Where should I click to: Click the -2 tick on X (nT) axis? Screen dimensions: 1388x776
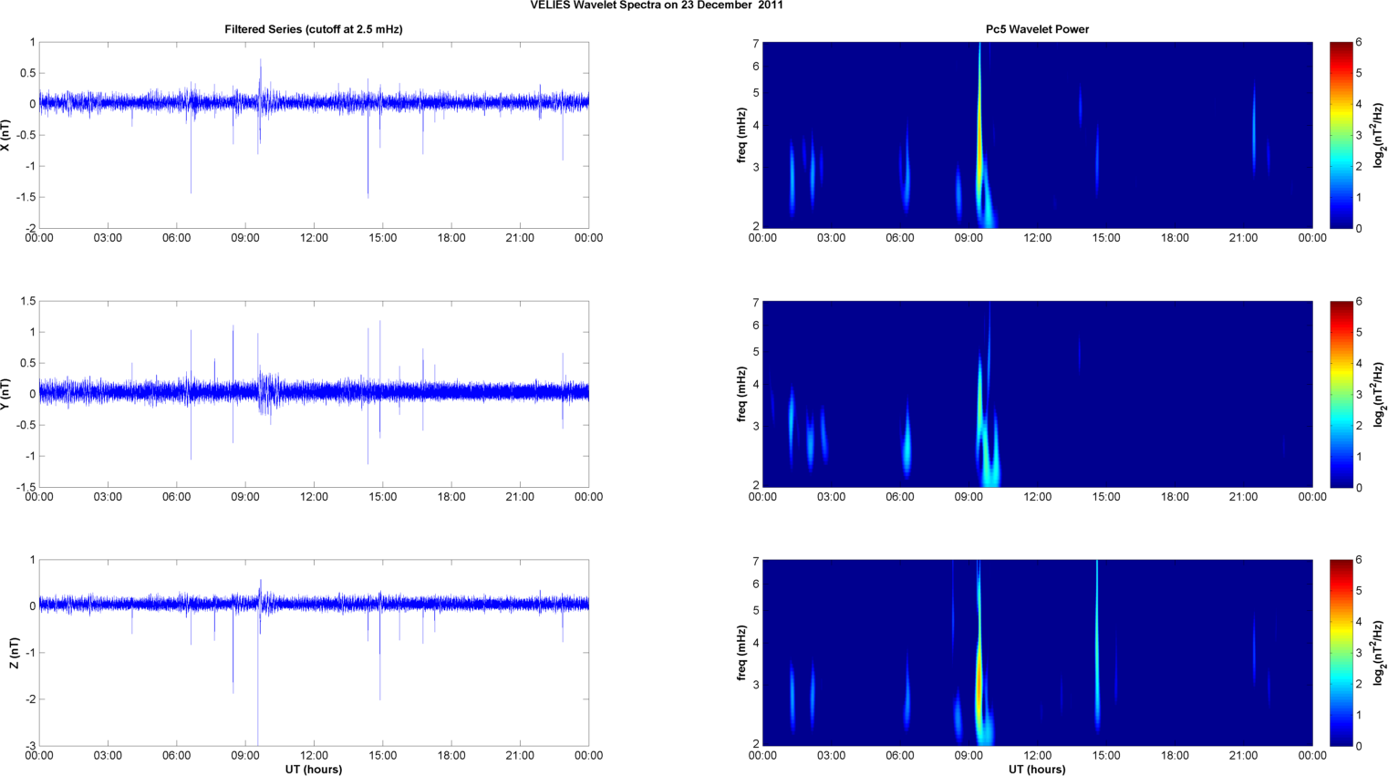pos(29,228)
